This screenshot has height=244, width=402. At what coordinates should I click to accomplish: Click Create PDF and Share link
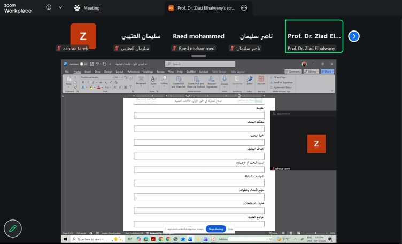[x=179, y=82]
